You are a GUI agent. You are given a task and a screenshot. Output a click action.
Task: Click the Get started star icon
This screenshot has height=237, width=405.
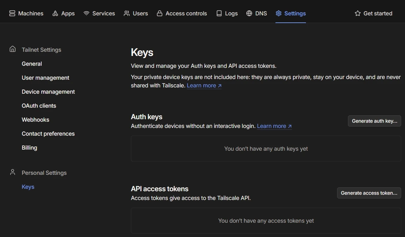pyautogui.click(x=357, y=13)
